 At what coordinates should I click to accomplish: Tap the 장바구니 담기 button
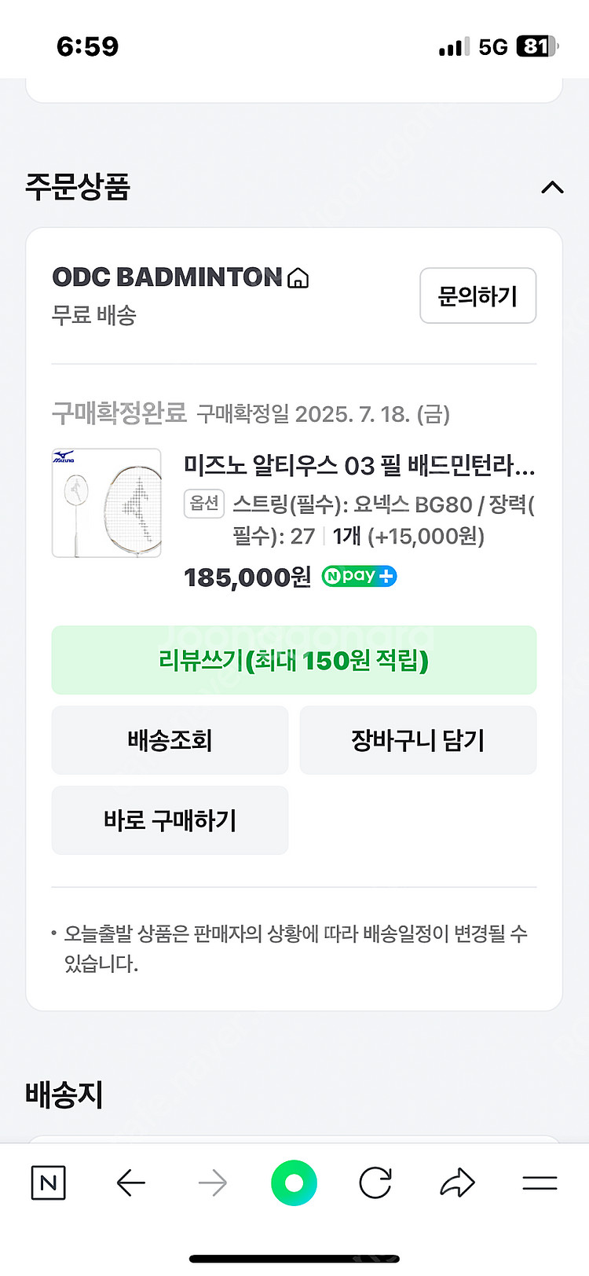tap(418, 740)
